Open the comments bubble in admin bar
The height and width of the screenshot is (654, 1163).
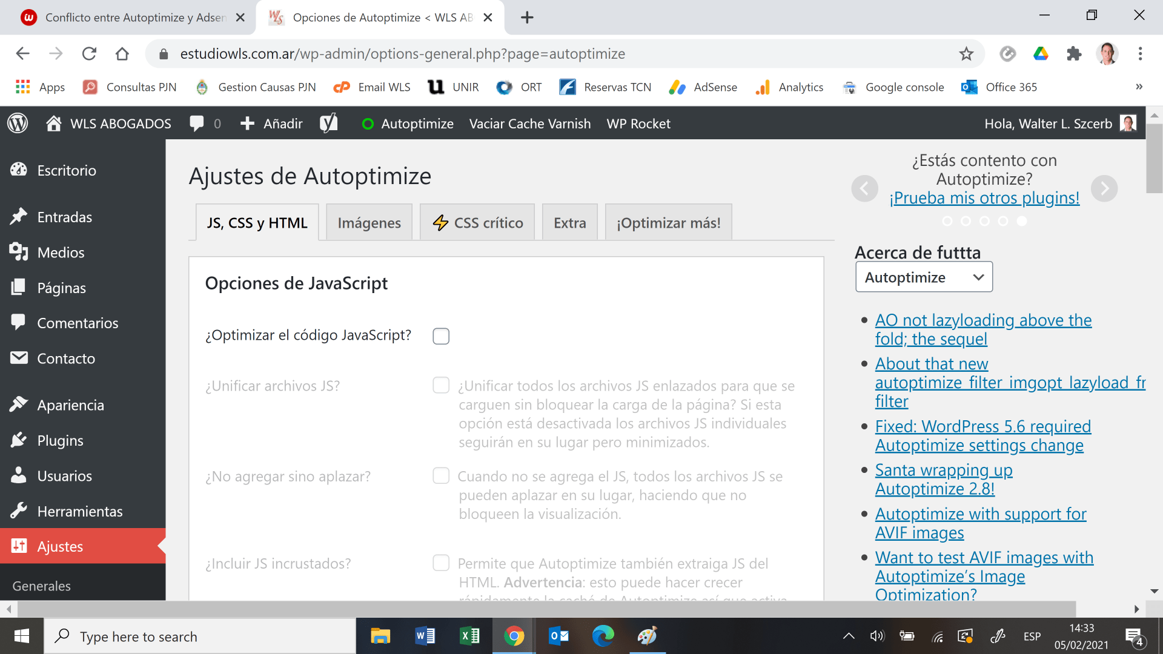click(197, 124)
